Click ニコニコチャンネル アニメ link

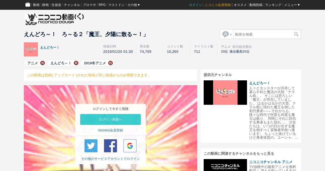pos(271,162)
